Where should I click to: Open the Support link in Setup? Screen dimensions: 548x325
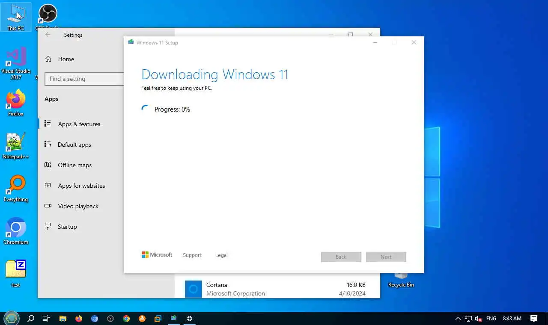[192, 255]
